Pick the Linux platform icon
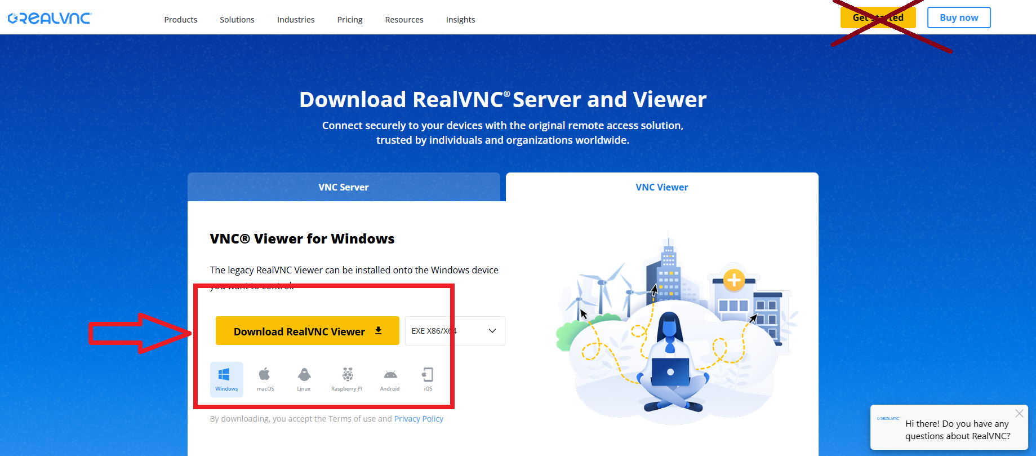Viewport: 1036px width, 456px height. pos(304,379)
